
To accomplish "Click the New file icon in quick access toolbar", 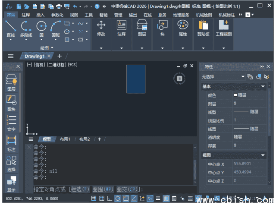I will click(x=19, y=6).
